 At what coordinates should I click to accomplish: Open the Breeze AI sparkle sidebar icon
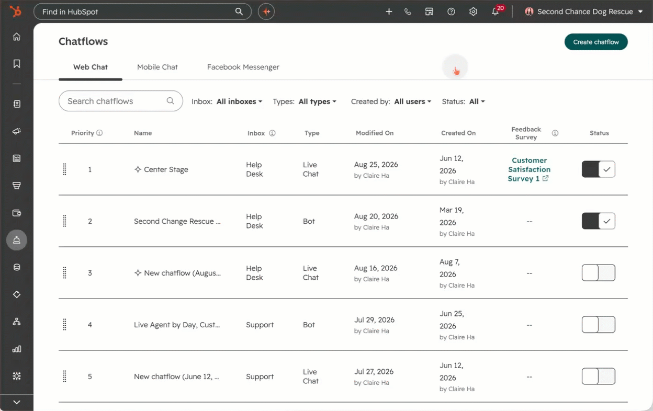[x=17, y=376]
